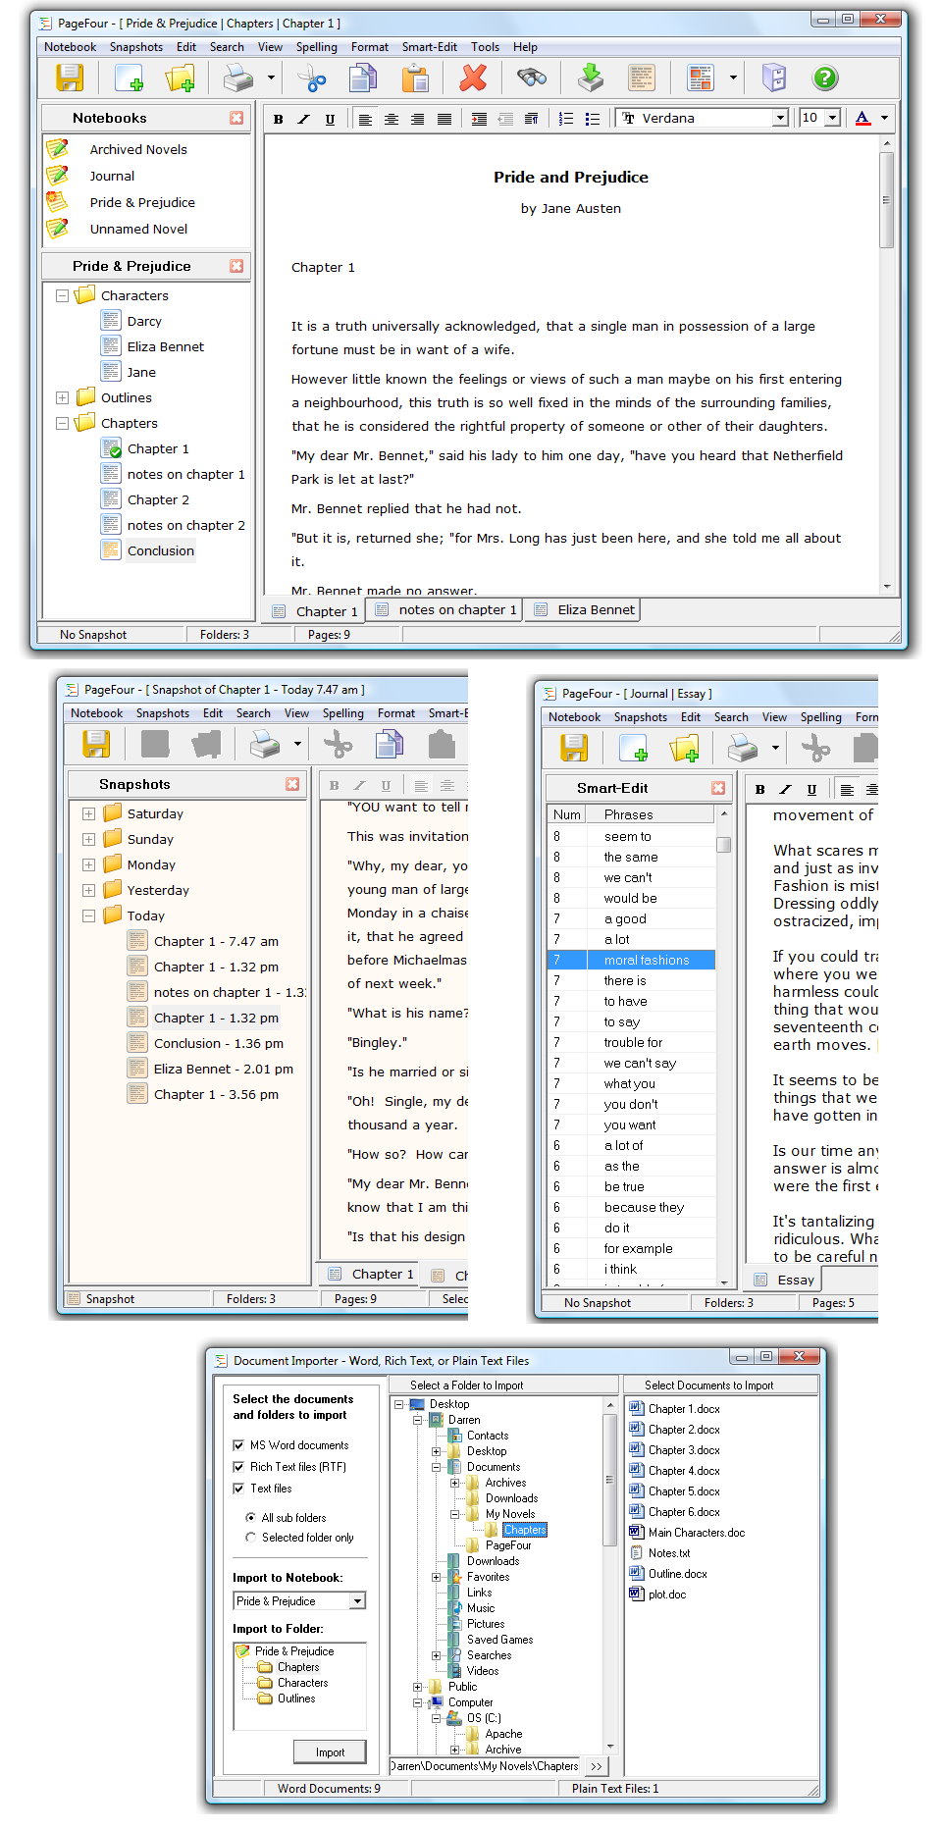Click the Smart-Edit phrases list scrollbar thumb
This screenshot has width=941, height=1830.
724,845
